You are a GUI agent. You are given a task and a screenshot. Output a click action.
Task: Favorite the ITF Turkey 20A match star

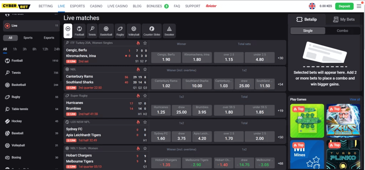145,43
